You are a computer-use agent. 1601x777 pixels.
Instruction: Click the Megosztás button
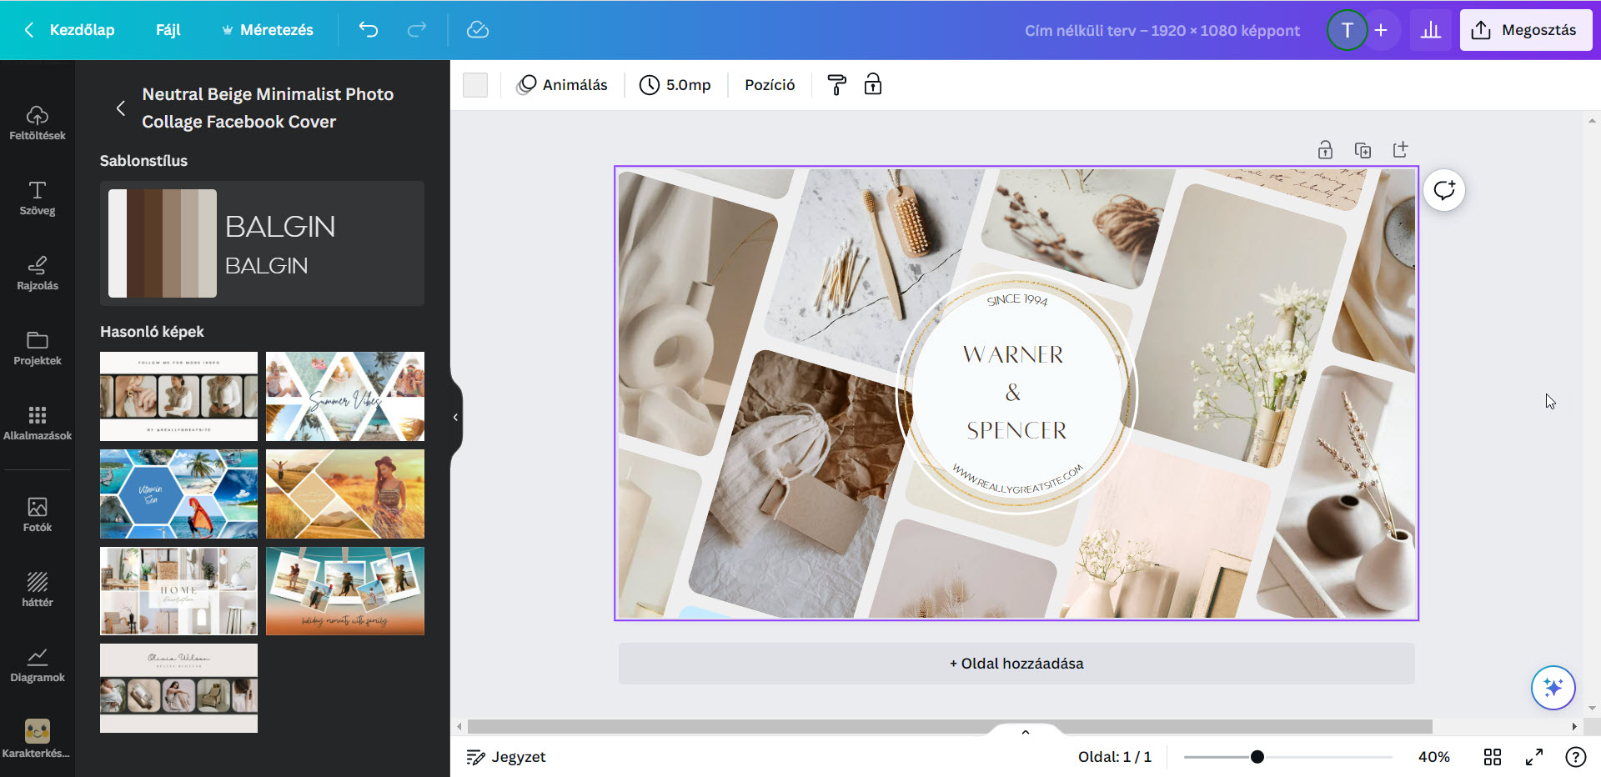coord(1525,29)
